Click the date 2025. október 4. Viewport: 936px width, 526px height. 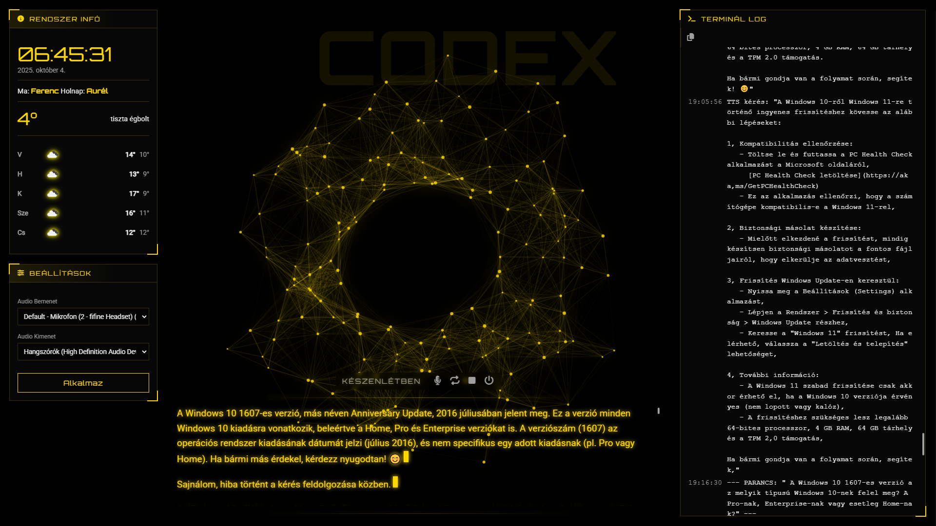pos(41,70)
